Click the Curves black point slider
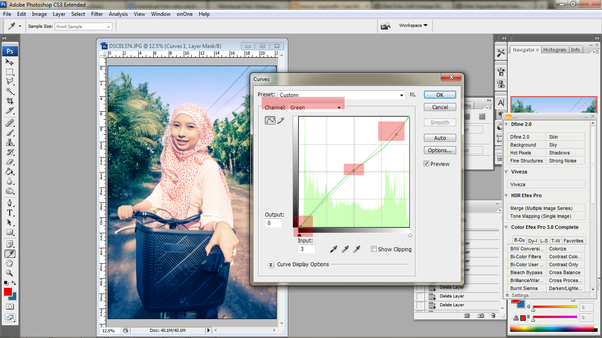Screen dimensions: 602x338 [x=300, y=235]
